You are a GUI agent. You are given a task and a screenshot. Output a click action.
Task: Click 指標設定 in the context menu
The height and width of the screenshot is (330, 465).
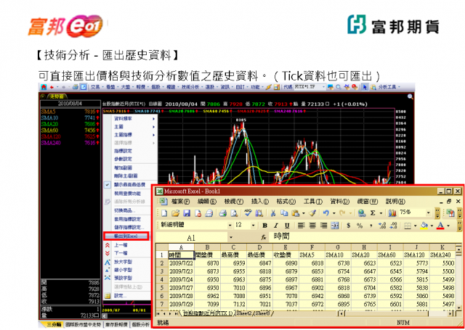pyautogui.click(x=123, y=151)
